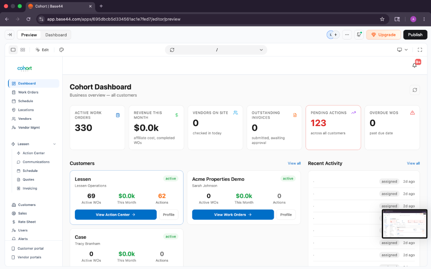Screen dimensions: 431x269
Task: Open the more options ellipsis button
Action: [347, 34]
